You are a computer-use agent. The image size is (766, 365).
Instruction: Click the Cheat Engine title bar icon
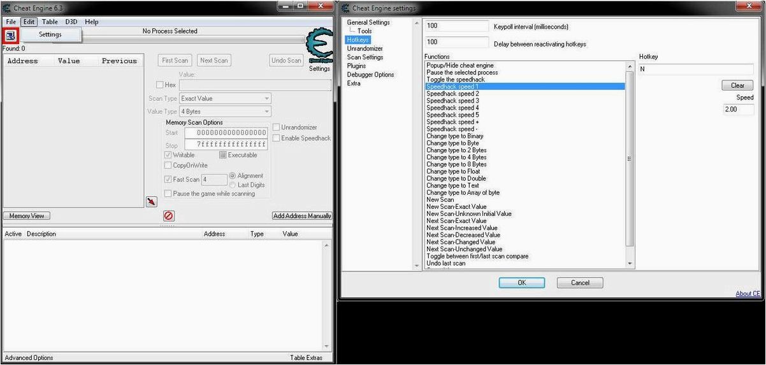(7, 8)
